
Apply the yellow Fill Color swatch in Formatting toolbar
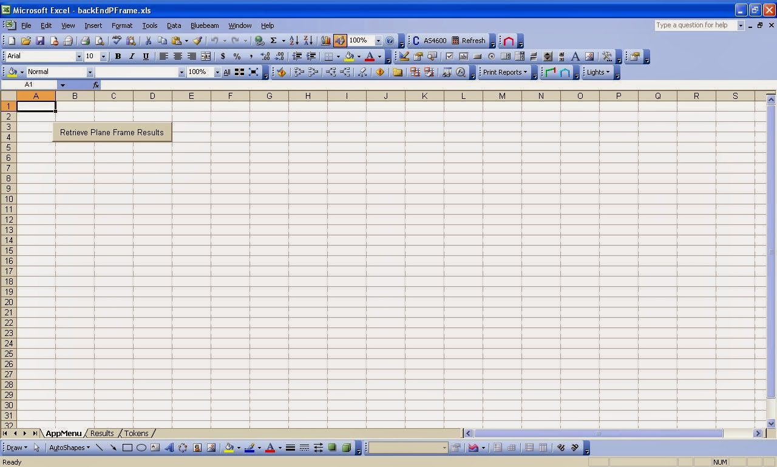coord(349,56)
